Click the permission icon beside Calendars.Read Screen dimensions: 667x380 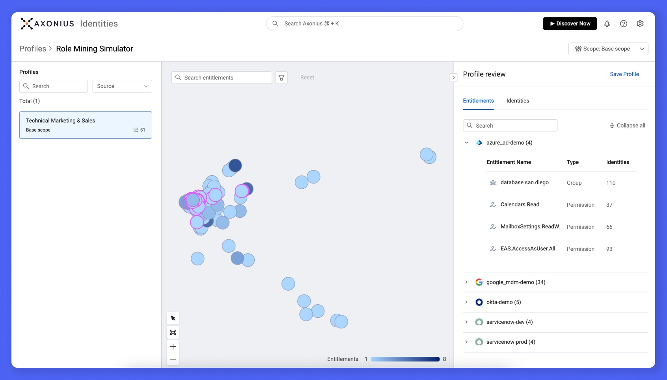tap(493, 205)
